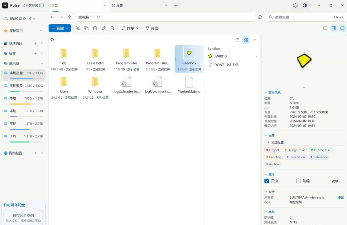Image resolution: width=347 pixels, height=225 pixels.
Task: Collapse preview with chevron below thumbnail
Action: (x=304, y=87)
